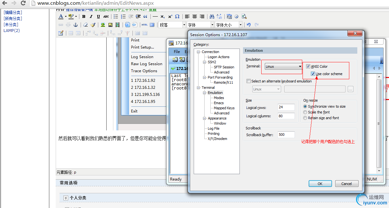
Task: Open the font color tool in editor
Action: [x=61, y=17]
